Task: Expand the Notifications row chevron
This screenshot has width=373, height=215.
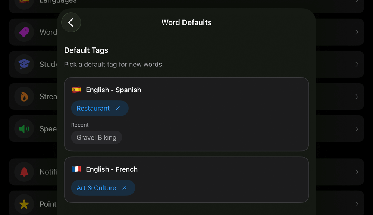Action: click(x=357, y=172)
